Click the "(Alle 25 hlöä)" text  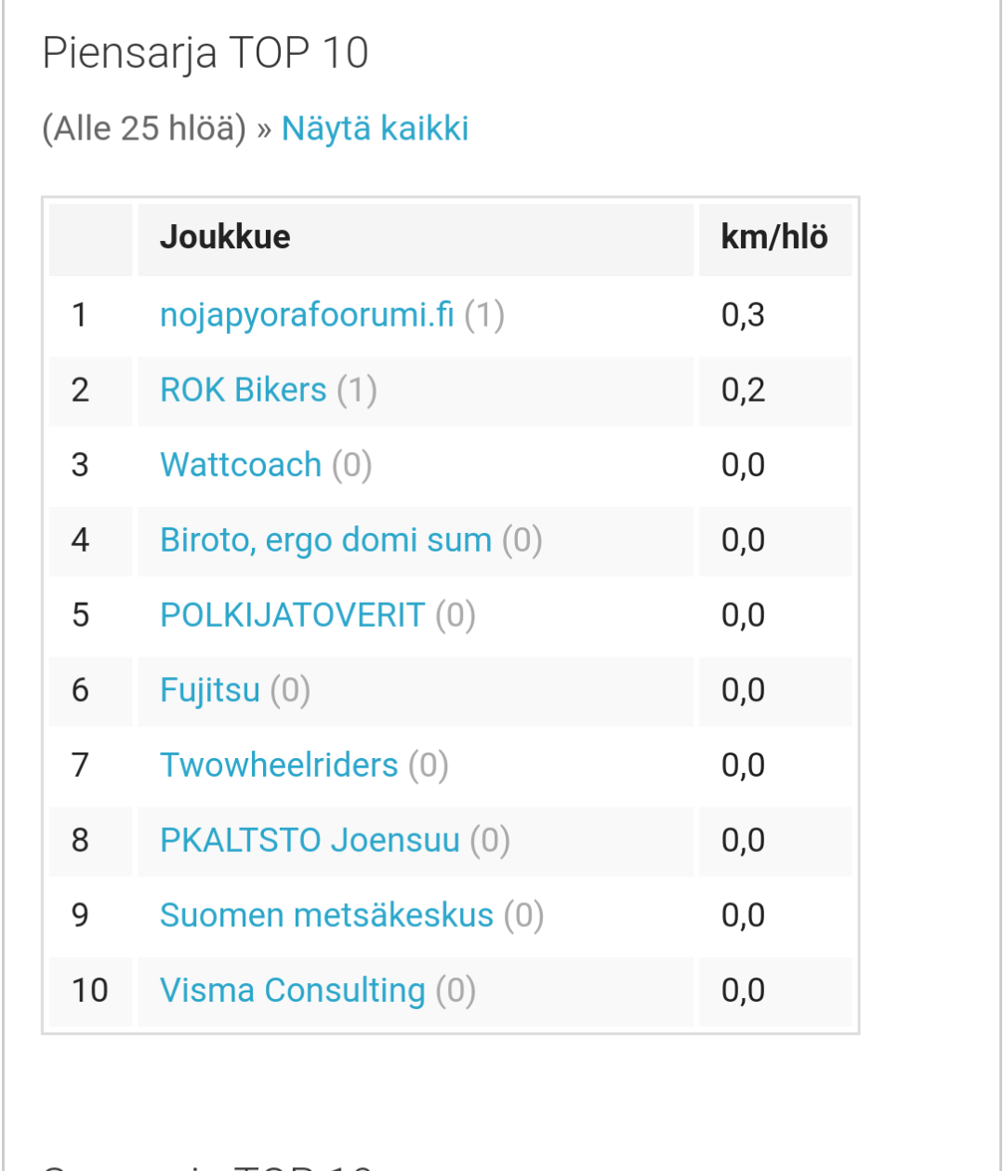(144, 128)
